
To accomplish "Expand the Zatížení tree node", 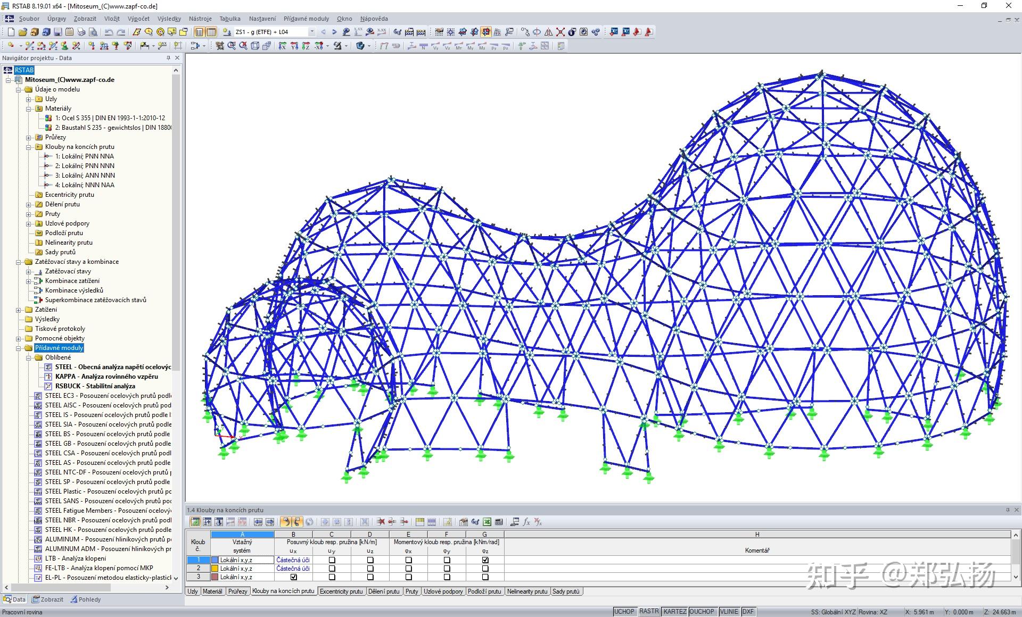I will tap(19, 310).
